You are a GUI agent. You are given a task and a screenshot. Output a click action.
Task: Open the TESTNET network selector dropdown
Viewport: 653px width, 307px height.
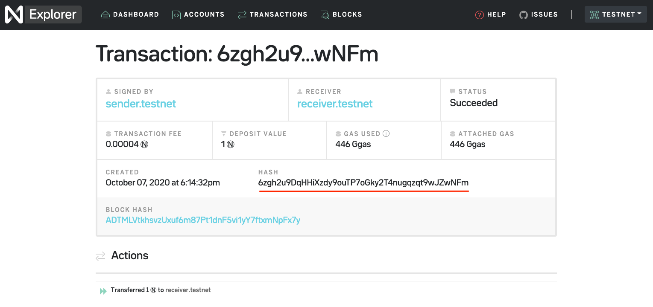[616, 14]
